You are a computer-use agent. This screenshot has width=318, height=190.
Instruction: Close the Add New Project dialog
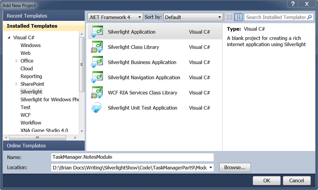307,4
